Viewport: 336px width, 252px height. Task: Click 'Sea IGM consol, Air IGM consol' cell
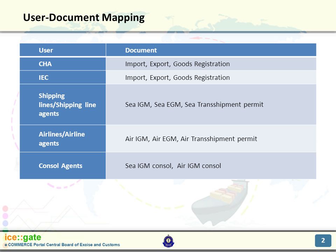(x=211, y=166)
